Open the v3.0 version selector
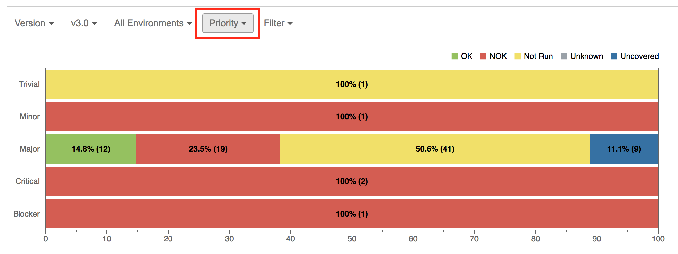 pos(84,23)
